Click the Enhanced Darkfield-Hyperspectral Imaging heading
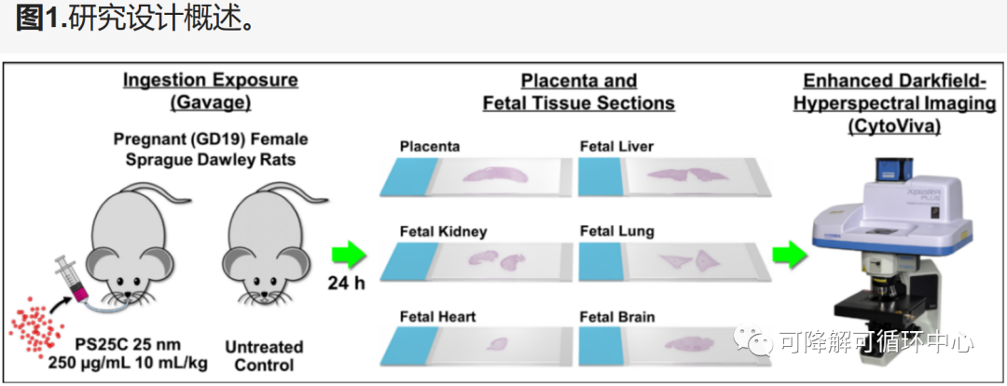 click(894, 103)
